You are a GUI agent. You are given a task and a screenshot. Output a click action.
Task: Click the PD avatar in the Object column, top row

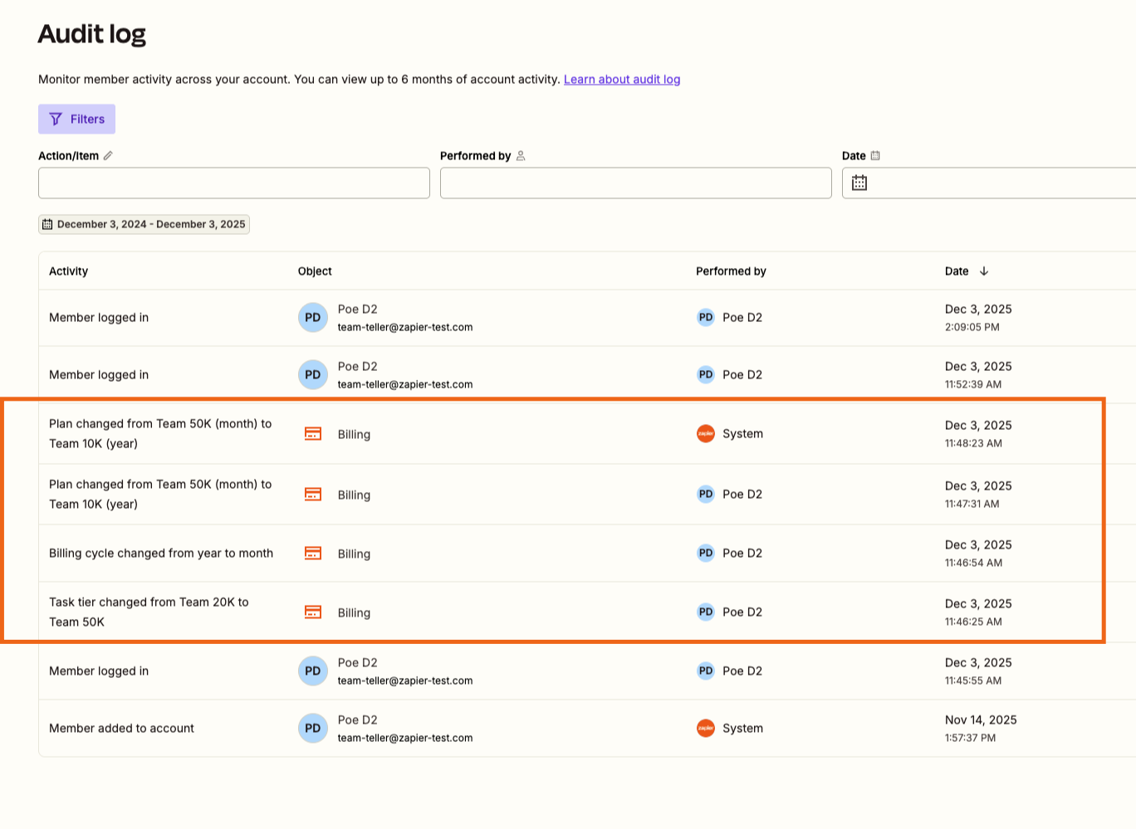tap(312, 317)
